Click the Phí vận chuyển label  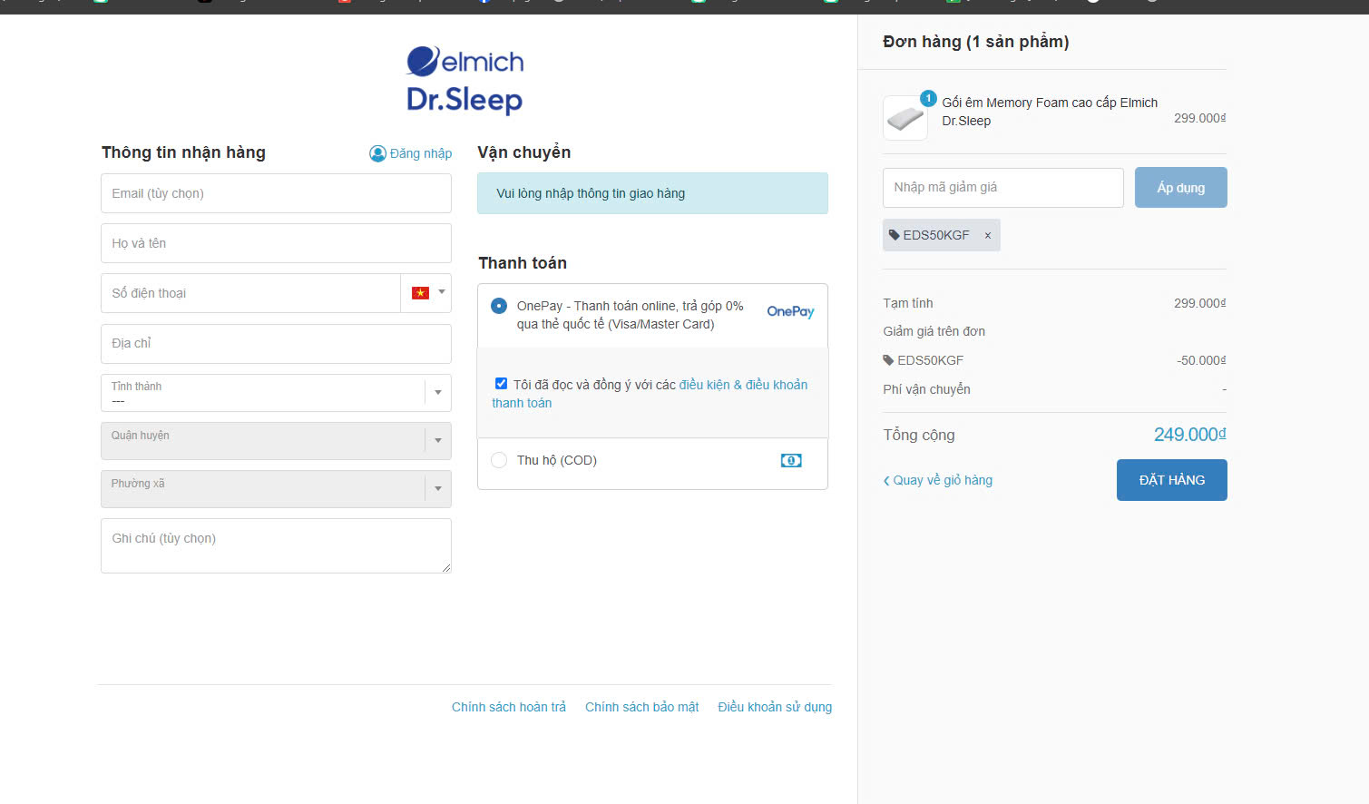926,389
